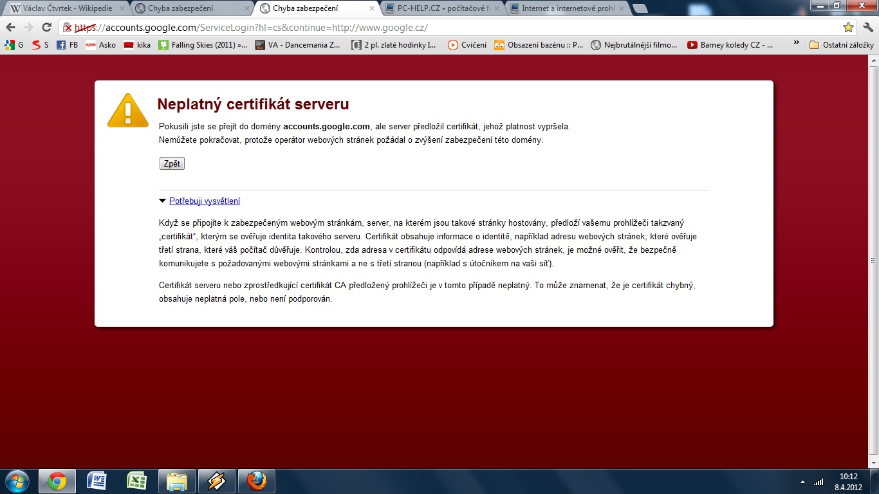879x494 pixels.
Task: Collapse the explanation with the triangle
Action: (x=162, y=201)
